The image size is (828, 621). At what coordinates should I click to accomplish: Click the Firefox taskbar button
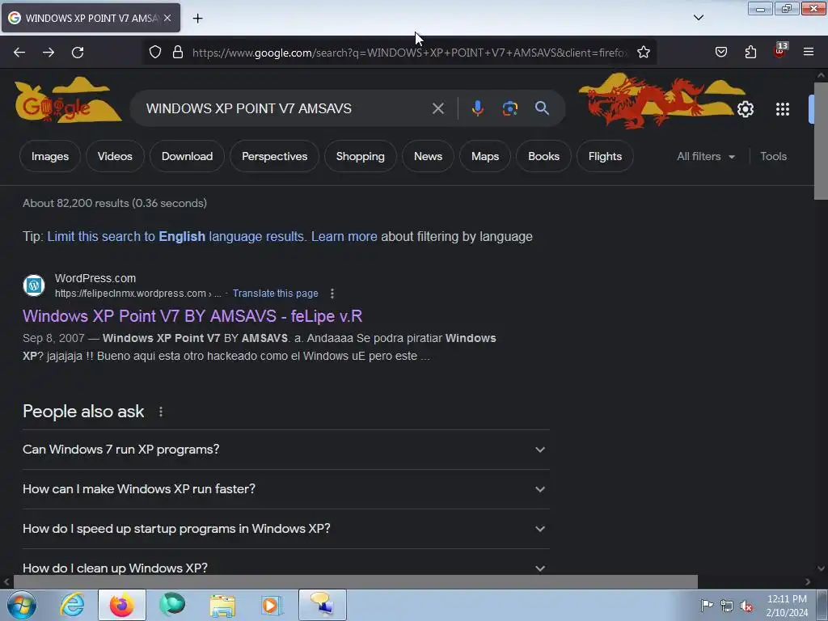[121, 605]
